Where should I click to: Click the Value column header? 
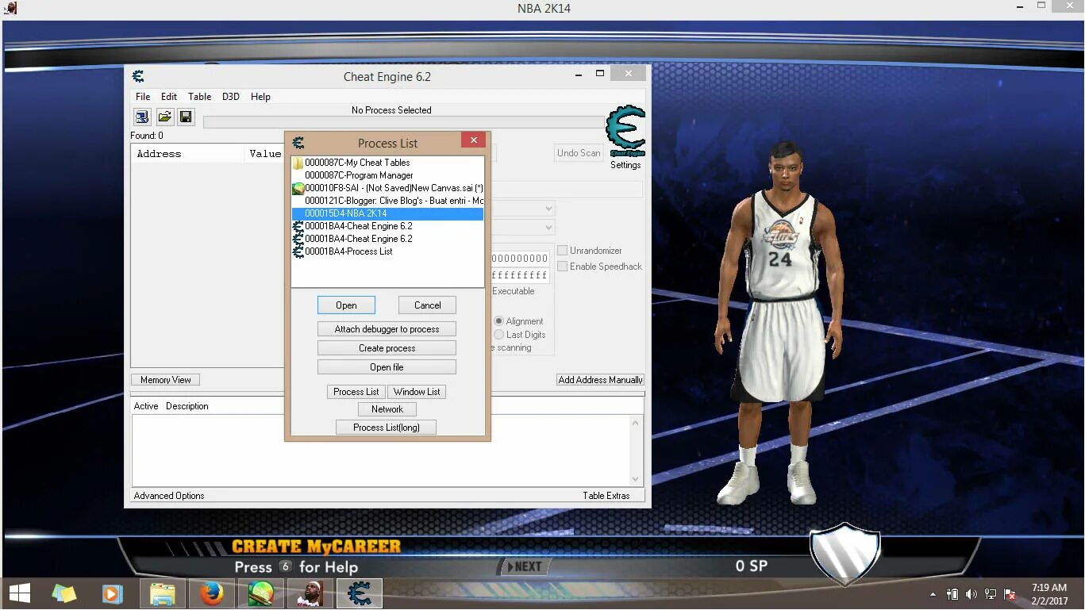[264, 154]
